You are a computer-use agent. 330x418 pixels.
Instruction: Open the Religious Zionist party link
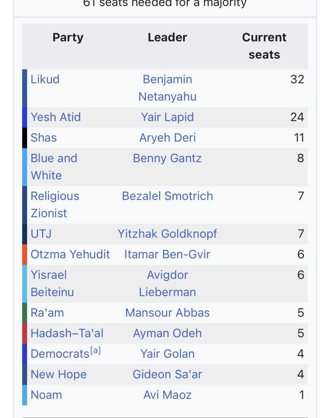tap(55, 204)
